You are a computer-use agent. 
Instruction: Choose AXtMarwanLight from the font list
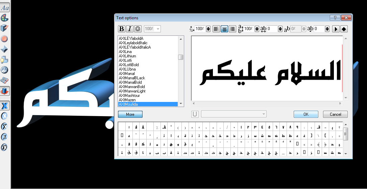pyautogui.click(x=132, y=91)
